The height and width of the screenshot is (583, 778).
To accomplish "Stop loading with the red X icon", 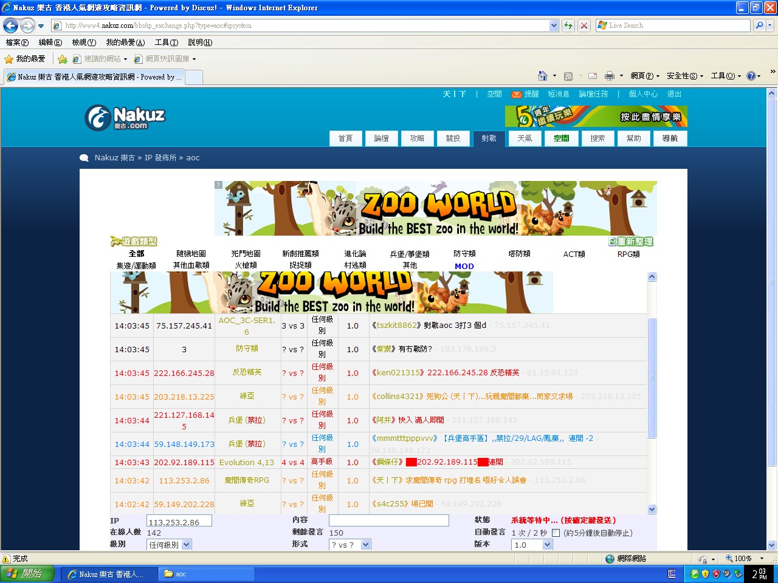I will 584,26.
